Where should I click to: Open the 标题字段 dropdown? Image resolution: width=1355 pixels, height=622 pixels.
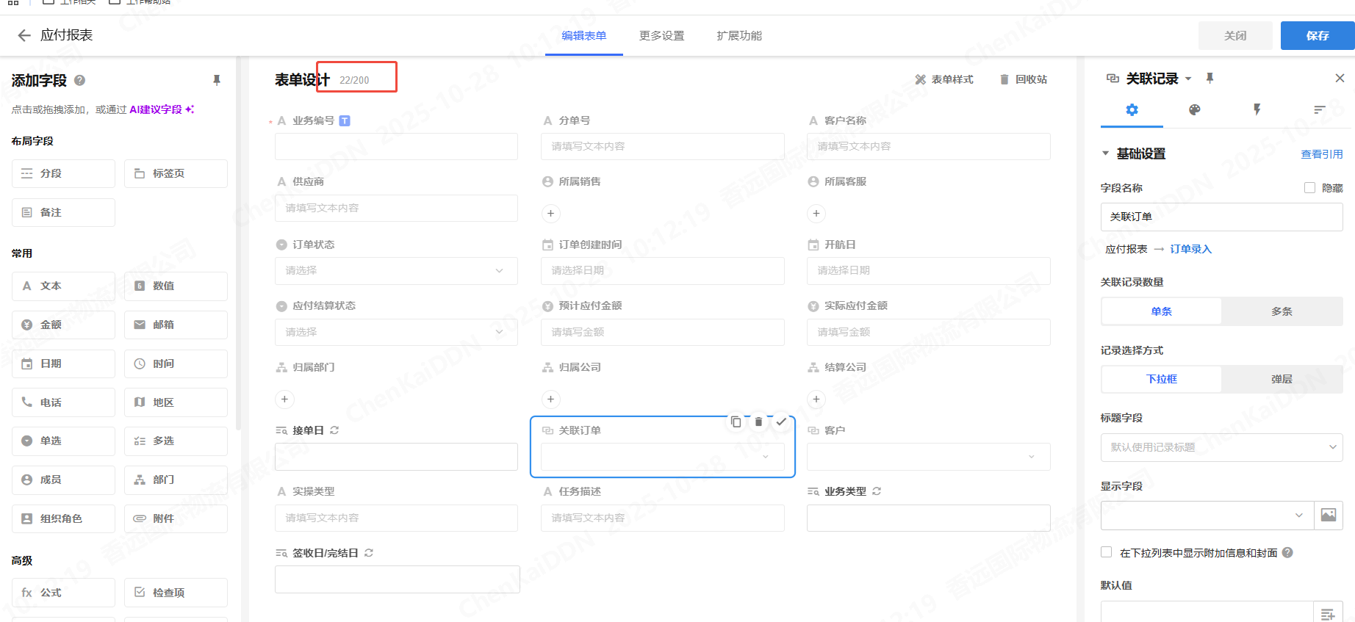click(x=1221, y=447)
